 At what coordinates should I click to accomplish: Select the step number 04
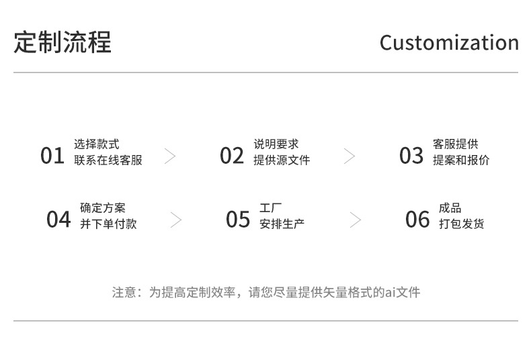pyautogui.click(x=58, y=220)
